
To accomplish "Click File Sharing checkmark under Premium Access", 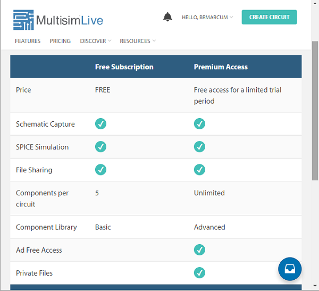I will [199, 170].
